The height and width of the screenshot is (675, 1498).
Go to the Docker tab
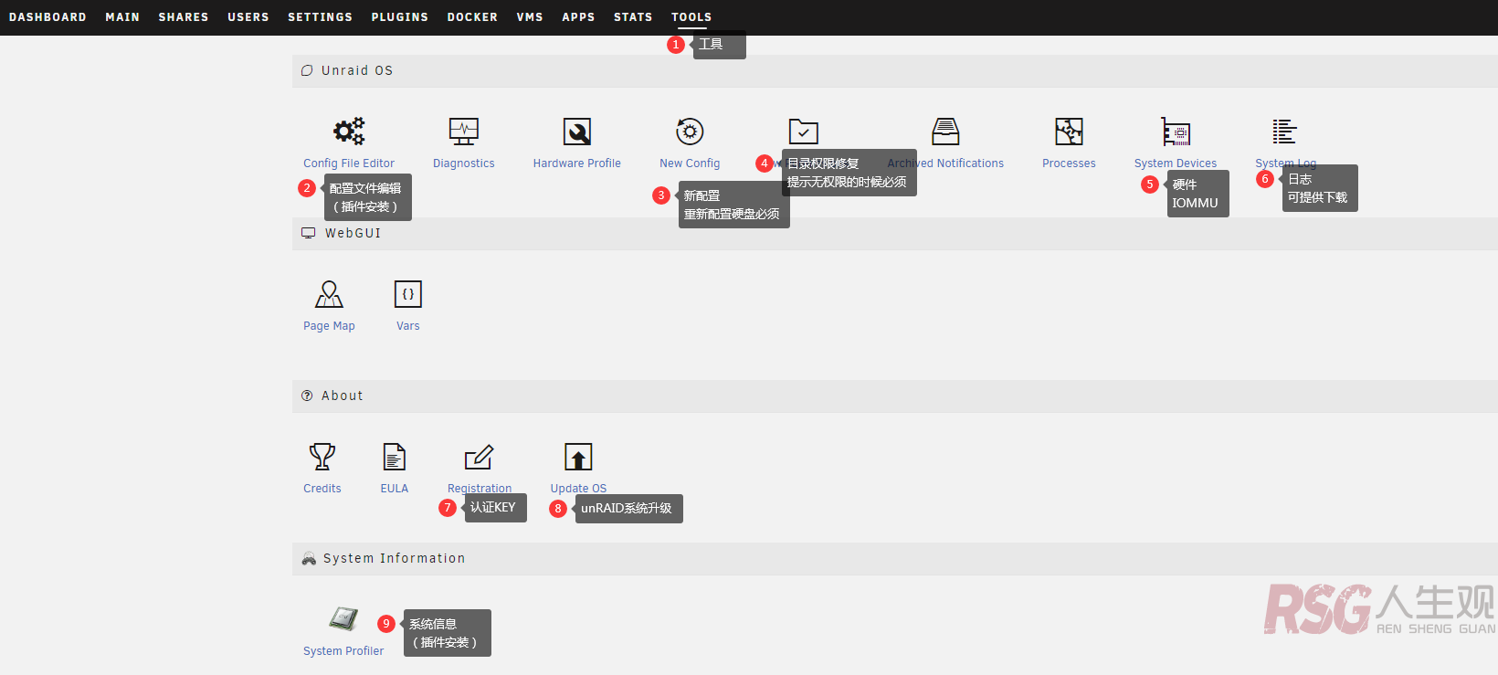(472, 17)
